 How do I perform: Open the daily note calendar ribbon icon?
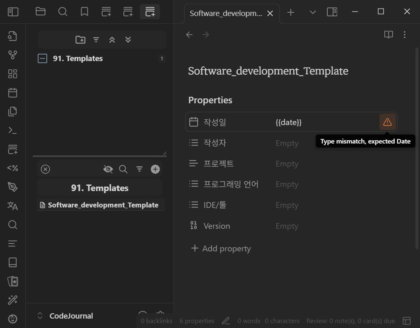(13, 93)
